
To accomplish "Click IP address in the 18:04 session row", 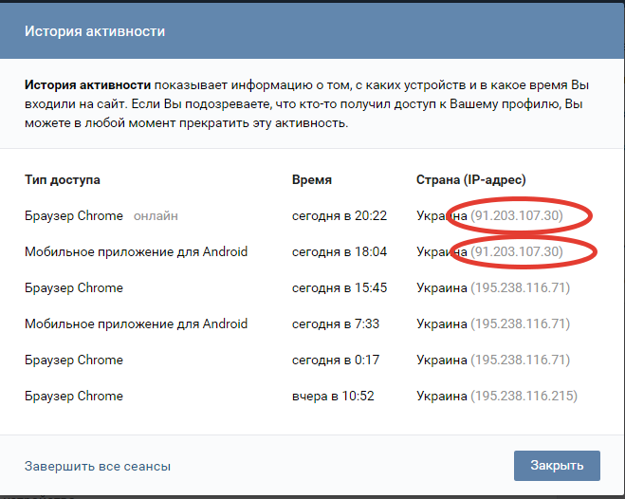I will [x=517, y=251].
